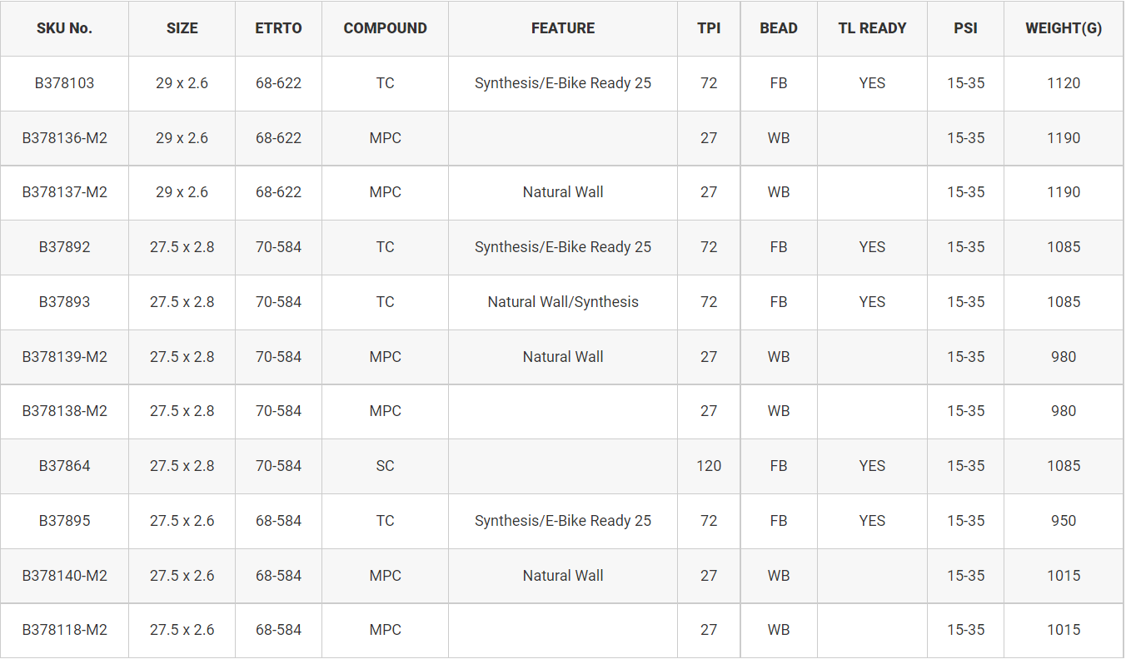Click ETRTO 70-584 in B37893 row
This screenshot has height=659, width=1126.
click(x=278, y=302)
